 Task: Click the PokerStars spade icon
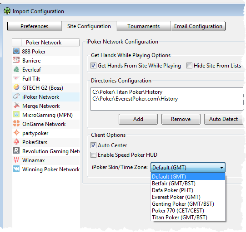tap(16, 142)
